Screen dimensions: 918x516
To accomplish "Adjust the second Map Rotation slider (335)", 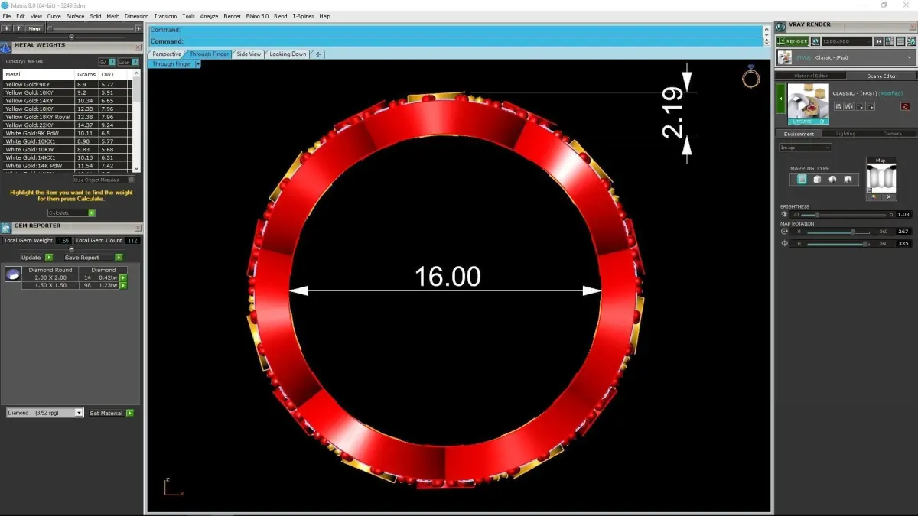I will [x=838, y=244].
